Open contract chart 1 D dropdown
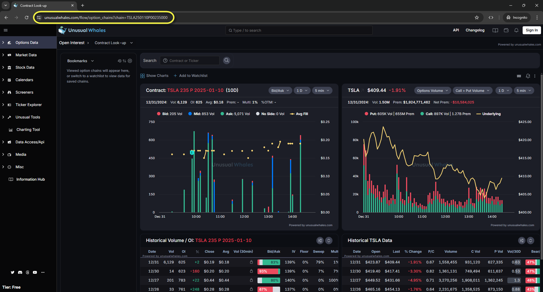543x292 pixels. 302,91
